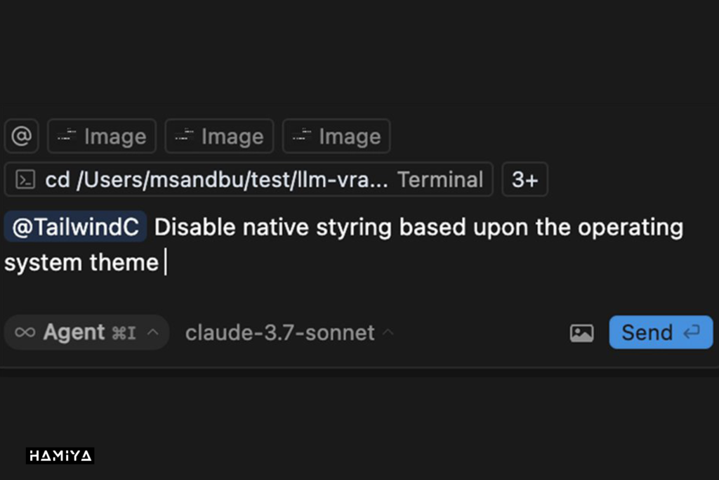The height and width of the screenshot is (480, 719).
Task: Click the HAMIYA logo
Action: (60, 456)
